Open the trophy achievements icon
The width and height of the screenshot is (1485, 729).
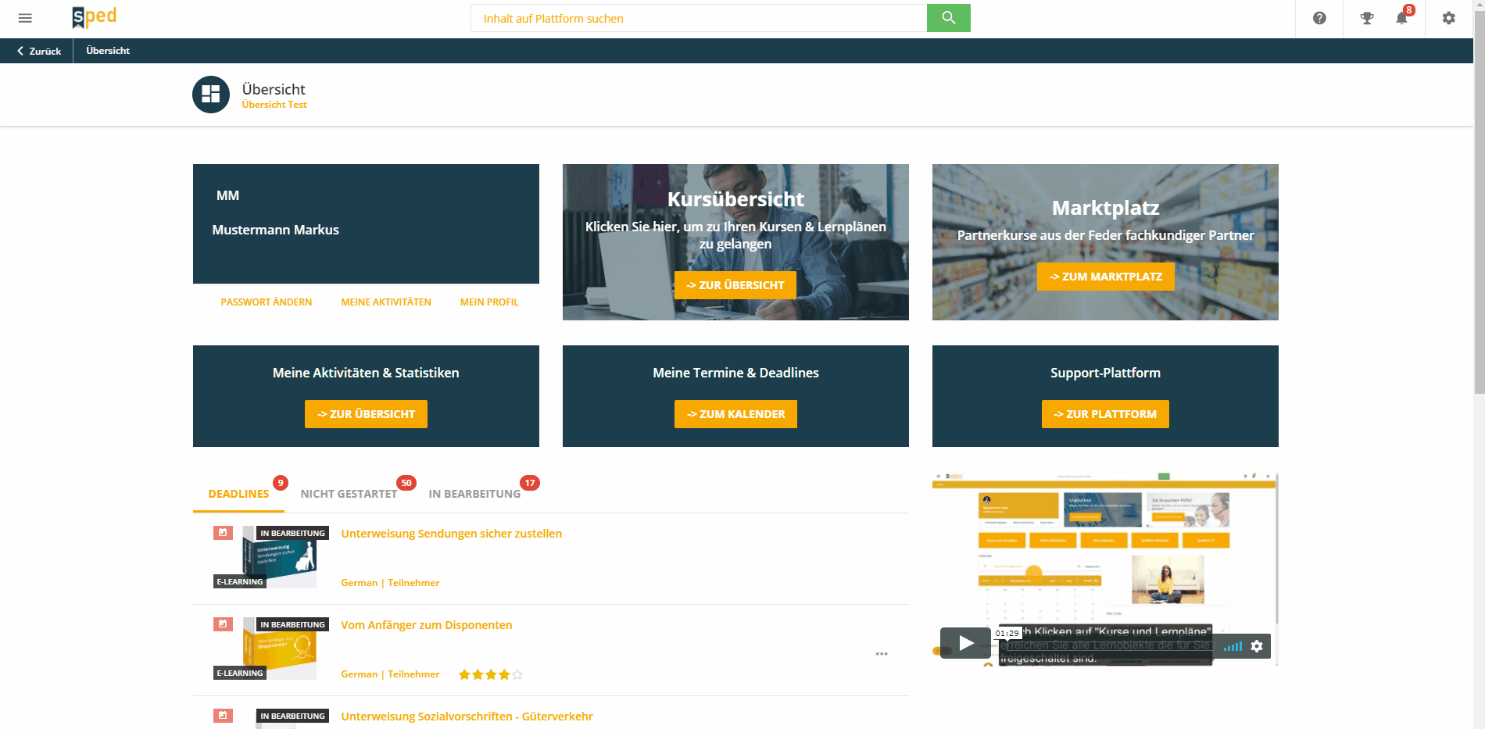[x=1367, y=18]
